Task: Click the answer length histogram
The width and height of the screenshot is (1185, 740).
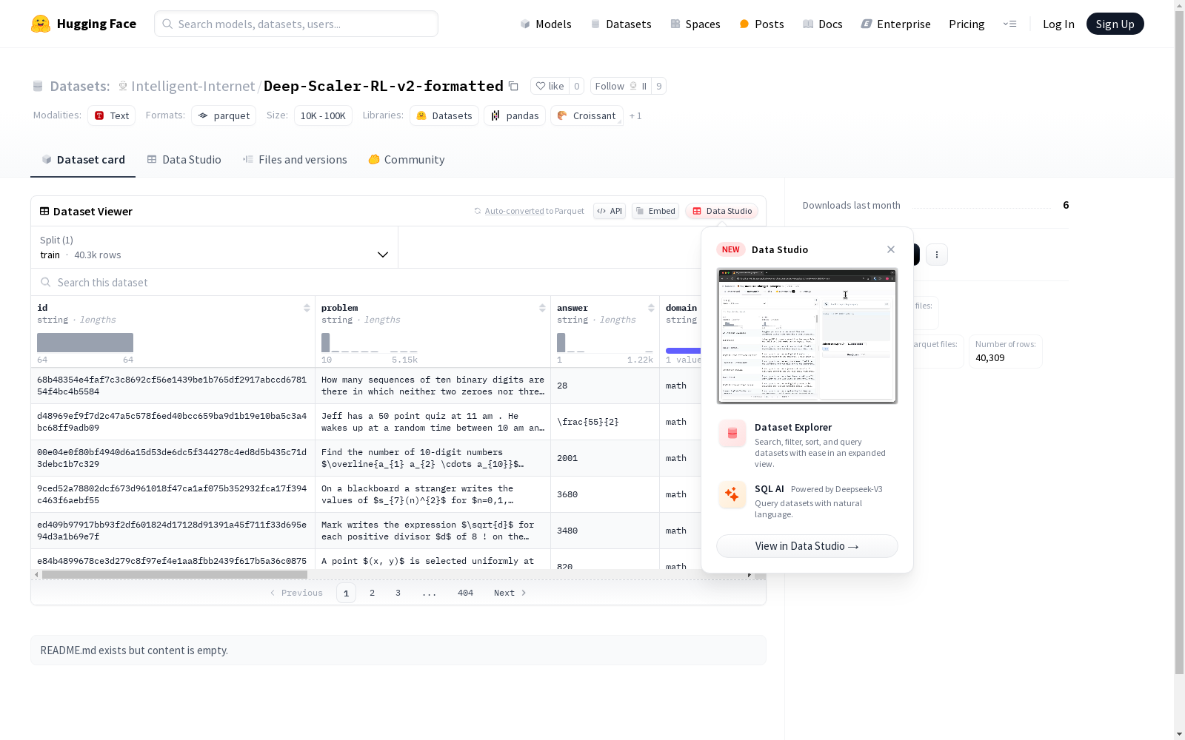Action: click(x=605, y=343)
